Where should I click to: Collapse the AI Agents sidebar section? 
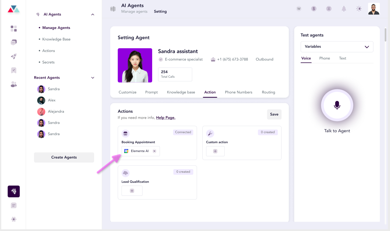tap(93, 14)
